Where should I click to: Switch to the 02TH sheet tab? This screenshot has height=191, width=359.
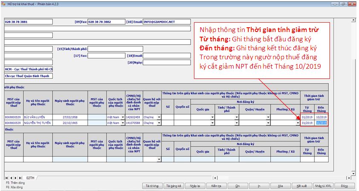point(30,177)
